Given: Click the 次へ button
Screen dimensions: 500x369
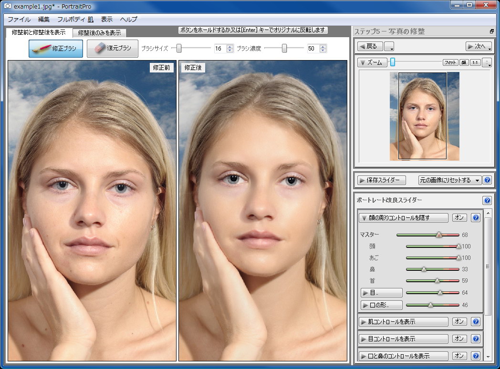Looking at the screenshot, I should [478, 46].
